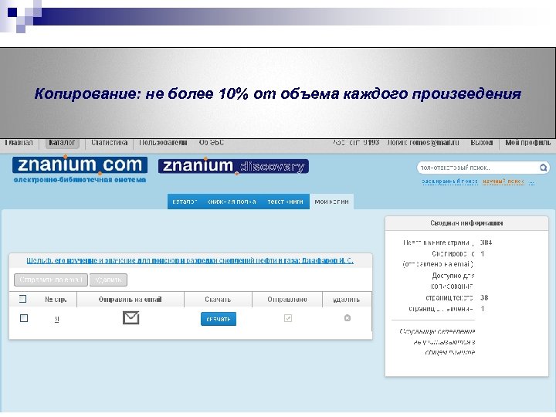The image size is (556, 417).
Task: Click the Отправлено column header
Action: tap(287, 300)
